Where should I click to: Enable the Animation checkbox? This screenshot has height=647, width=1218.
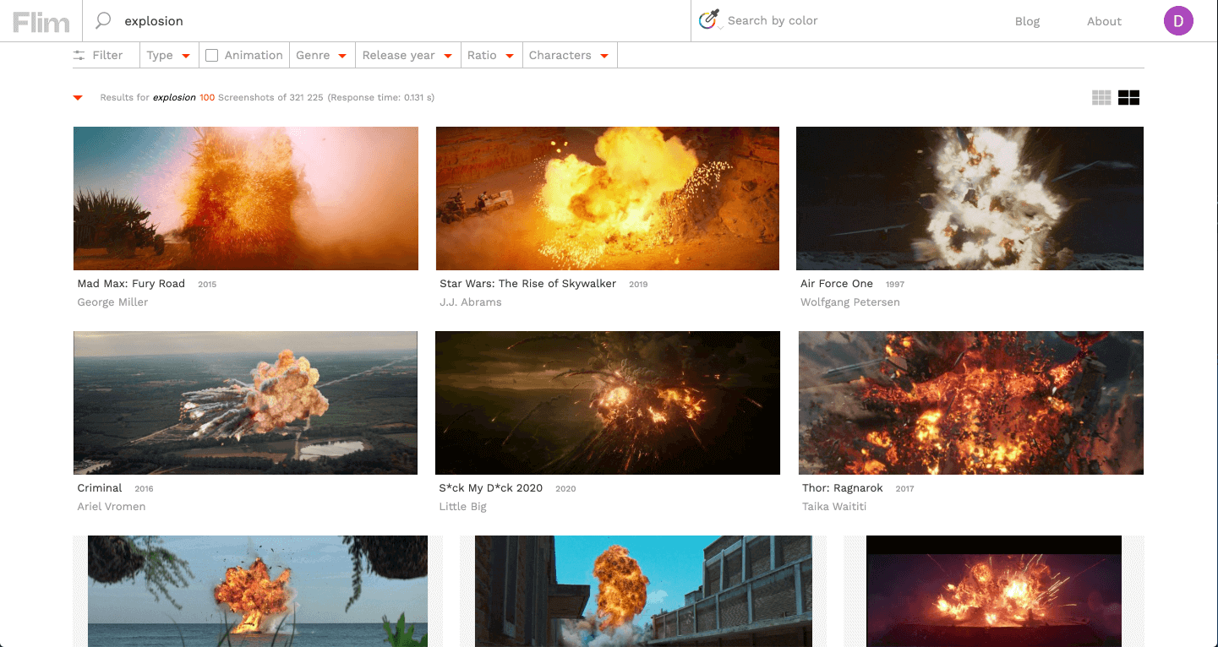click(210, 54)
